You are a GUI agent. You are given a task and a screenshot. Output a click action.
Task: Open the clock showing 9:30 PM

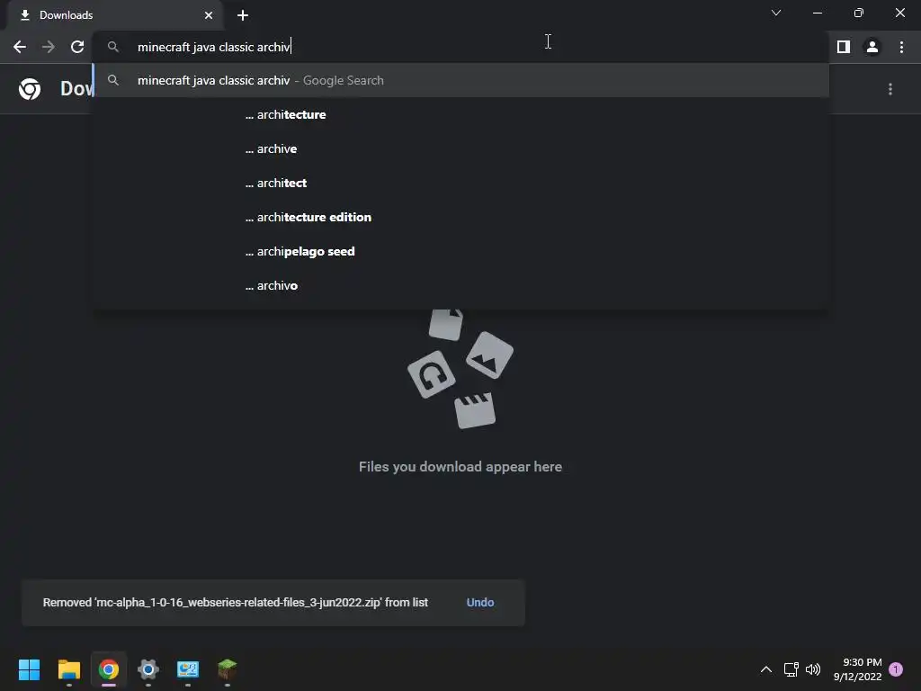(x=857, y=669)
